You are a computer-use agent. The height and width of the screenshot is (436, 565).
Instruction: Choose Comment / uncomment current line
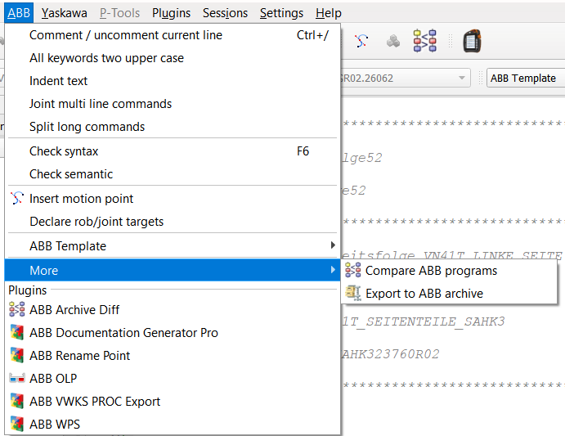point(173,35)
